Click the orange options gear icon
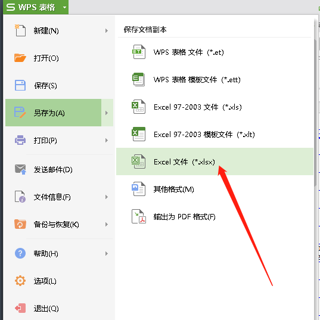320x320 pixels. point(20,281)
